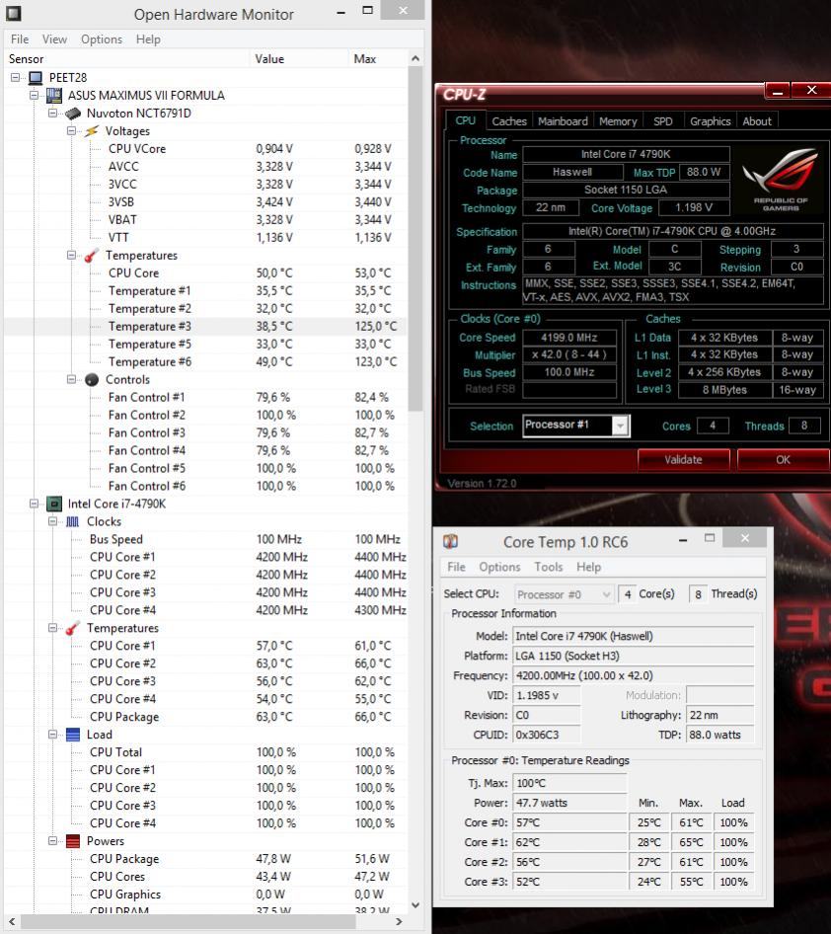831x934 pixels.
Task: Minimize the CPU-Z window
Action: 778,91
